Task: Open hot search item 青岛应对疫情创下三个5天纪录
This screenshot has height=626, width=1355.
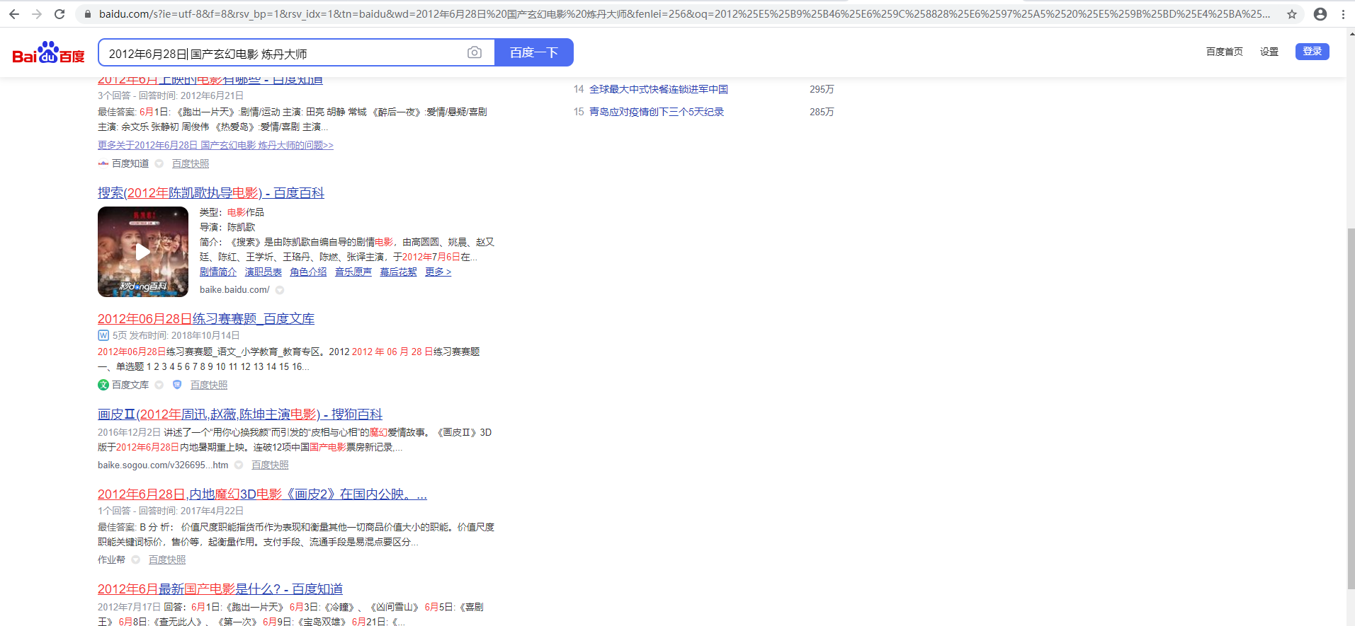Action: tap(657, 112)
